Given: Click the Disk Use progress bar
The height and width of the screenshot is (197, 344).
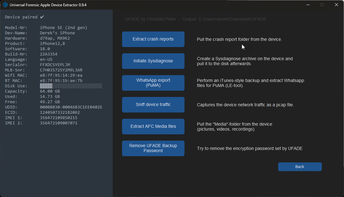Looking at the screenshot, I should point(71,86).
